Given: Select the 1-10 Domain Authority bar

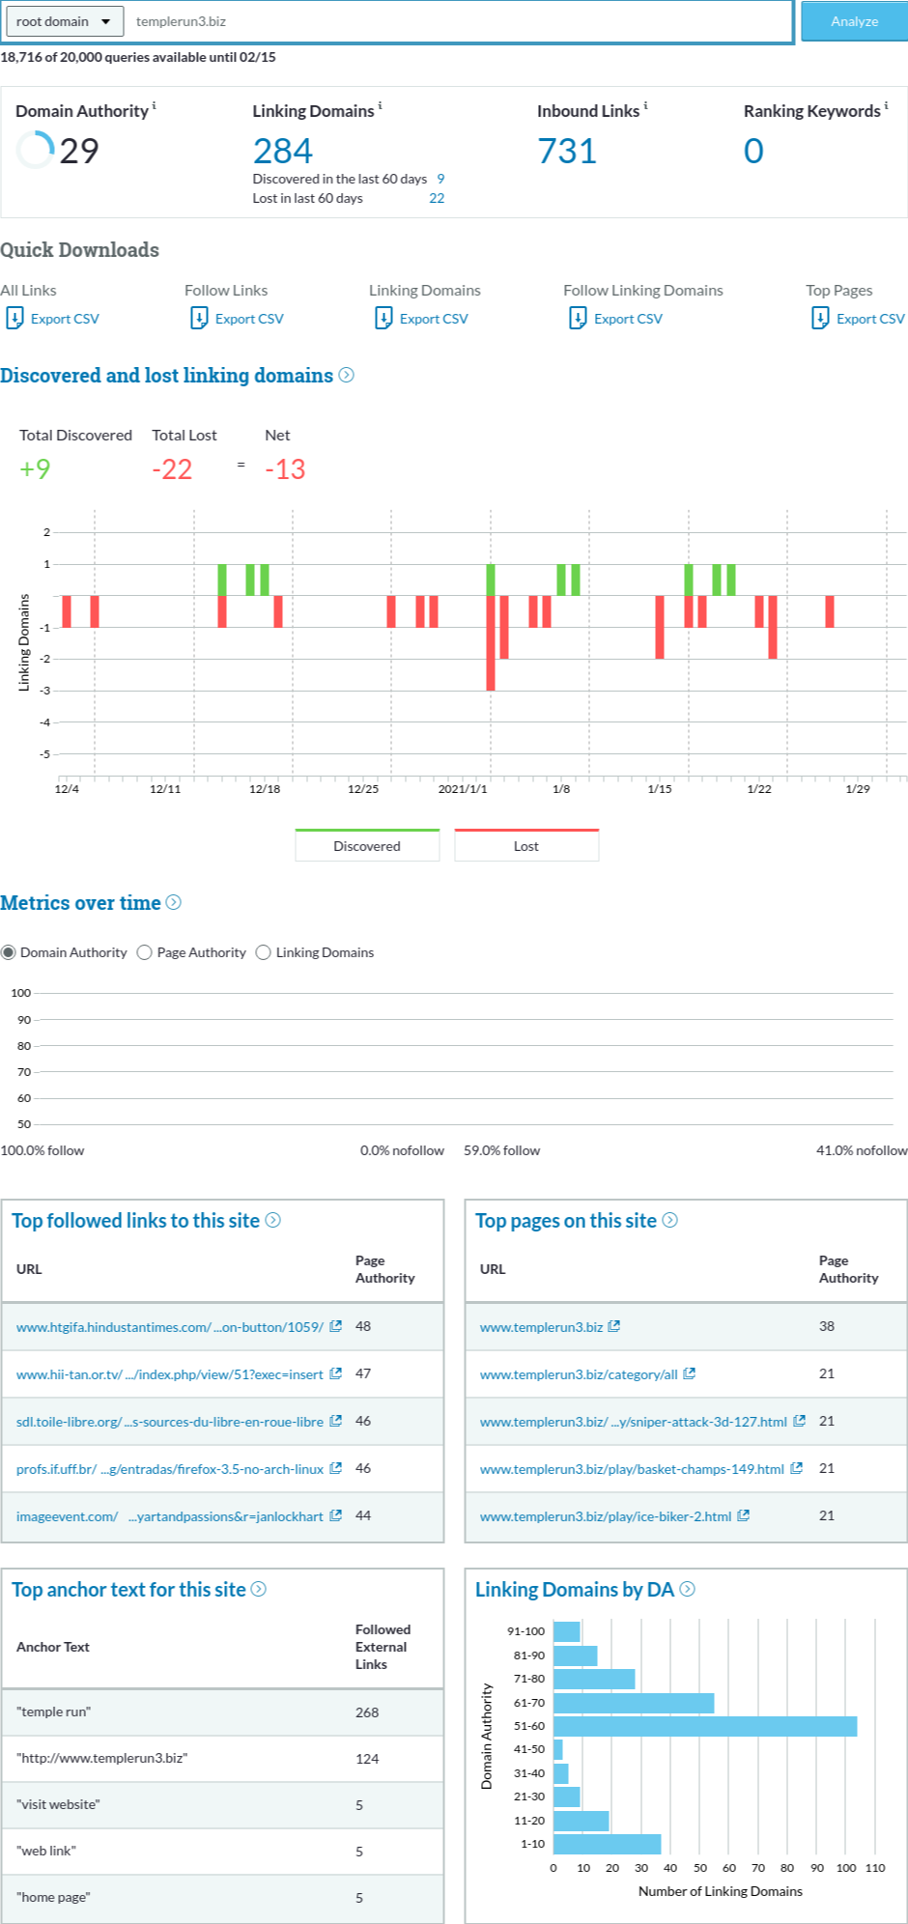Looking at the screenshot, I should 608,1844.
